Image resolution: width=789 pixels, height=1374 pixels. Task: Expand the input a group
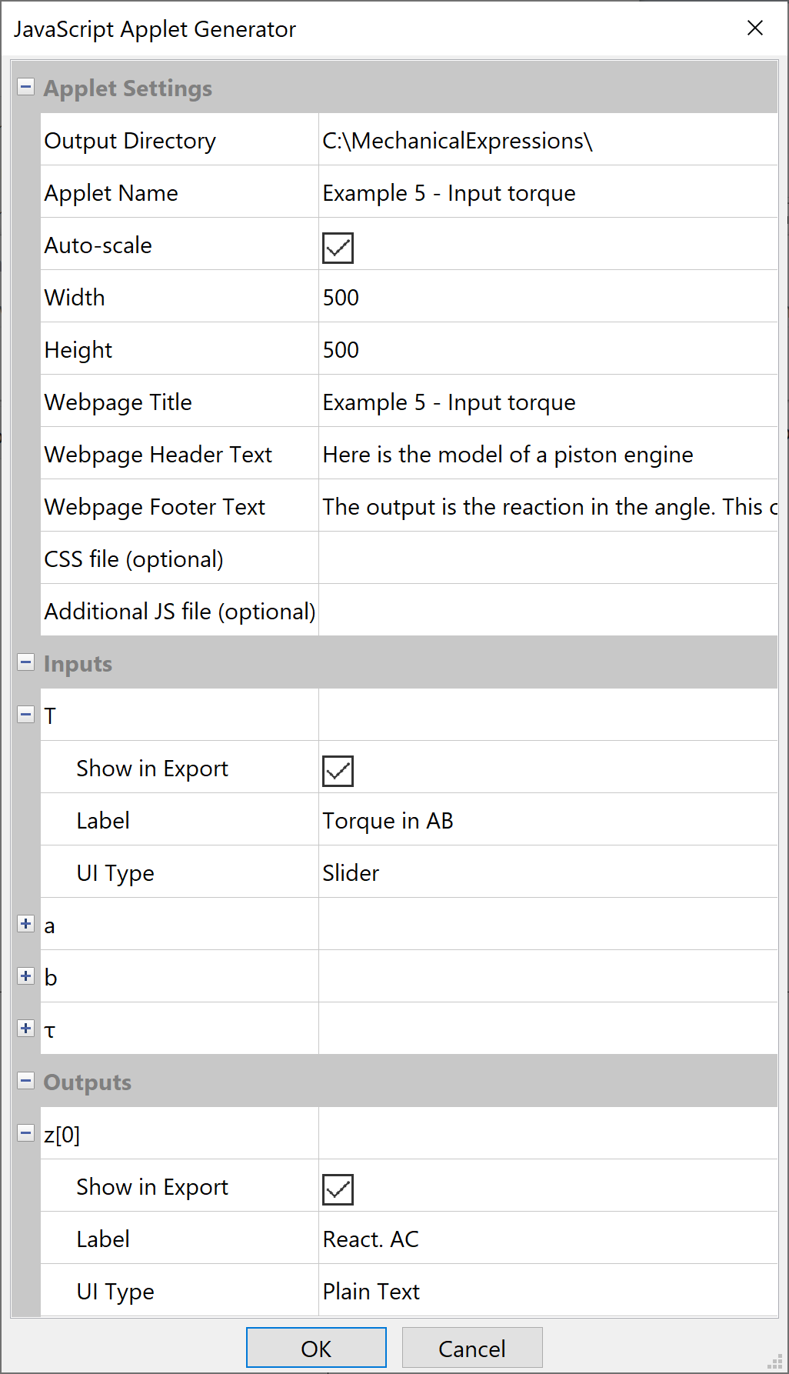(x=25, y=924)
